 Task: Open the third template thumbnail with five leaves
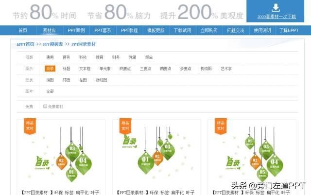click(x=252, y=154)
